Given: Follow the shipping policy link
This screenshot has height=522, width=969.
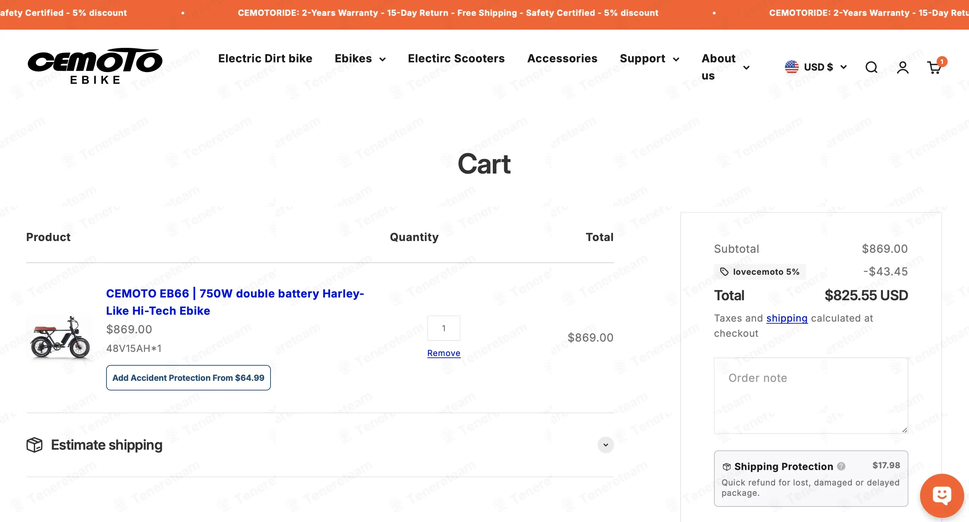Looking at the screenshot, I should (x=787, y=318).
